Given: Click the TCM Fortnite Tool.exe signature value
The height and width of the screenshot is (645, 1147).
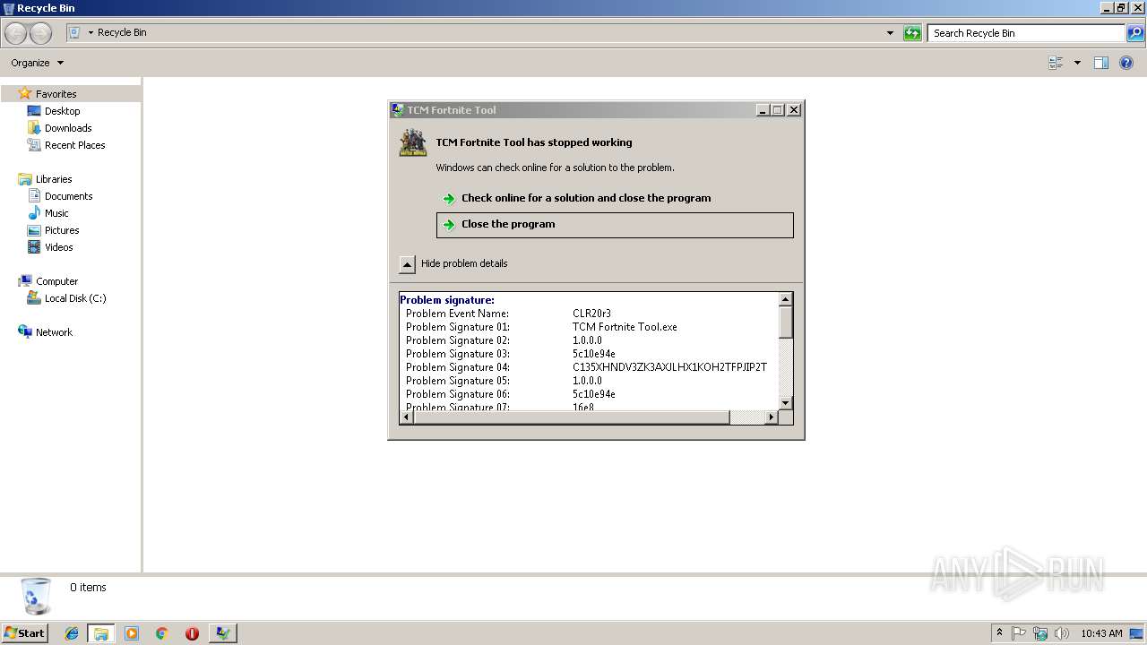Looking at the screenshot, I should pos(625,327).
